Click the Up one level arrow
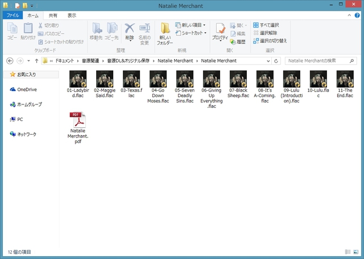The height and width of the screenshot is (259, 364). pyautogui.click(x=36, y=60)
